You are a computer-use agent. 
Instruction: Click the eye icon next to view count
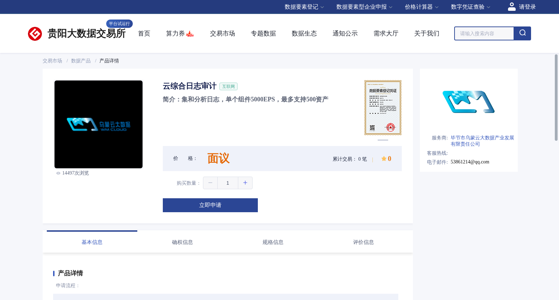[x=58, y=173]
